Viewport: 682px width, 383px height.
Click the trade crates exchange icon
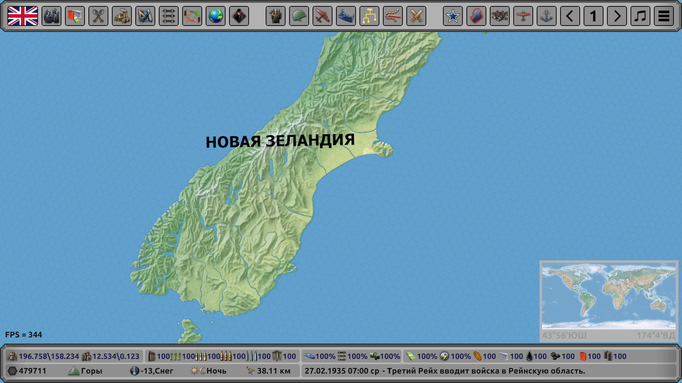tap(192, 16)
